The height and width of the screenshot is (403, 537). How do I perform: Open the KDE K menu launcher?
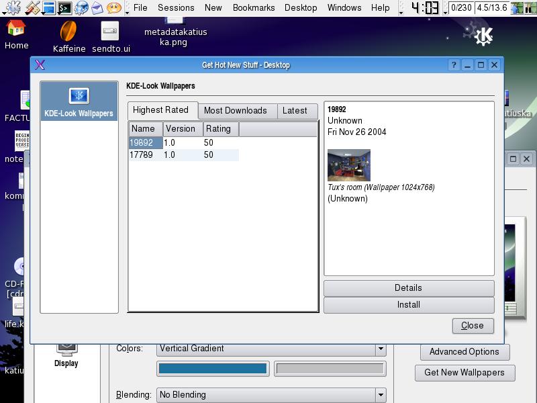pos(12,7)
